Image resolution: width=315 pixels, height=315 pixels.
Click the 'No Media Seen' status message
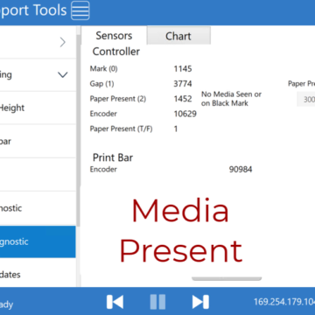coord(231,99)
